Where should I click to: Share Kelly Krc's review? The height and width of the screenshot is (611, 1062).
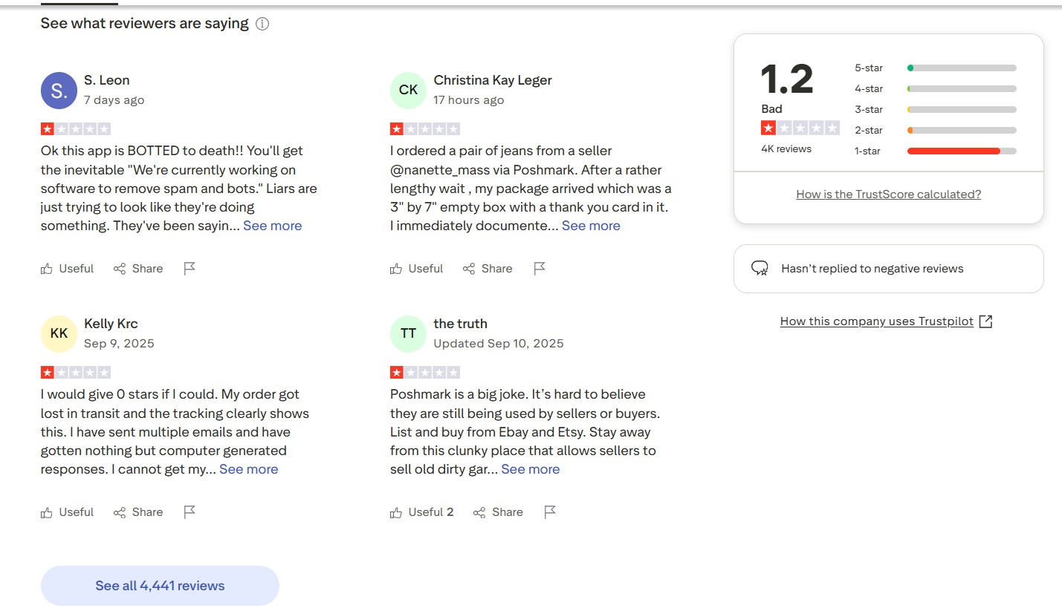[x=138, y=512]
